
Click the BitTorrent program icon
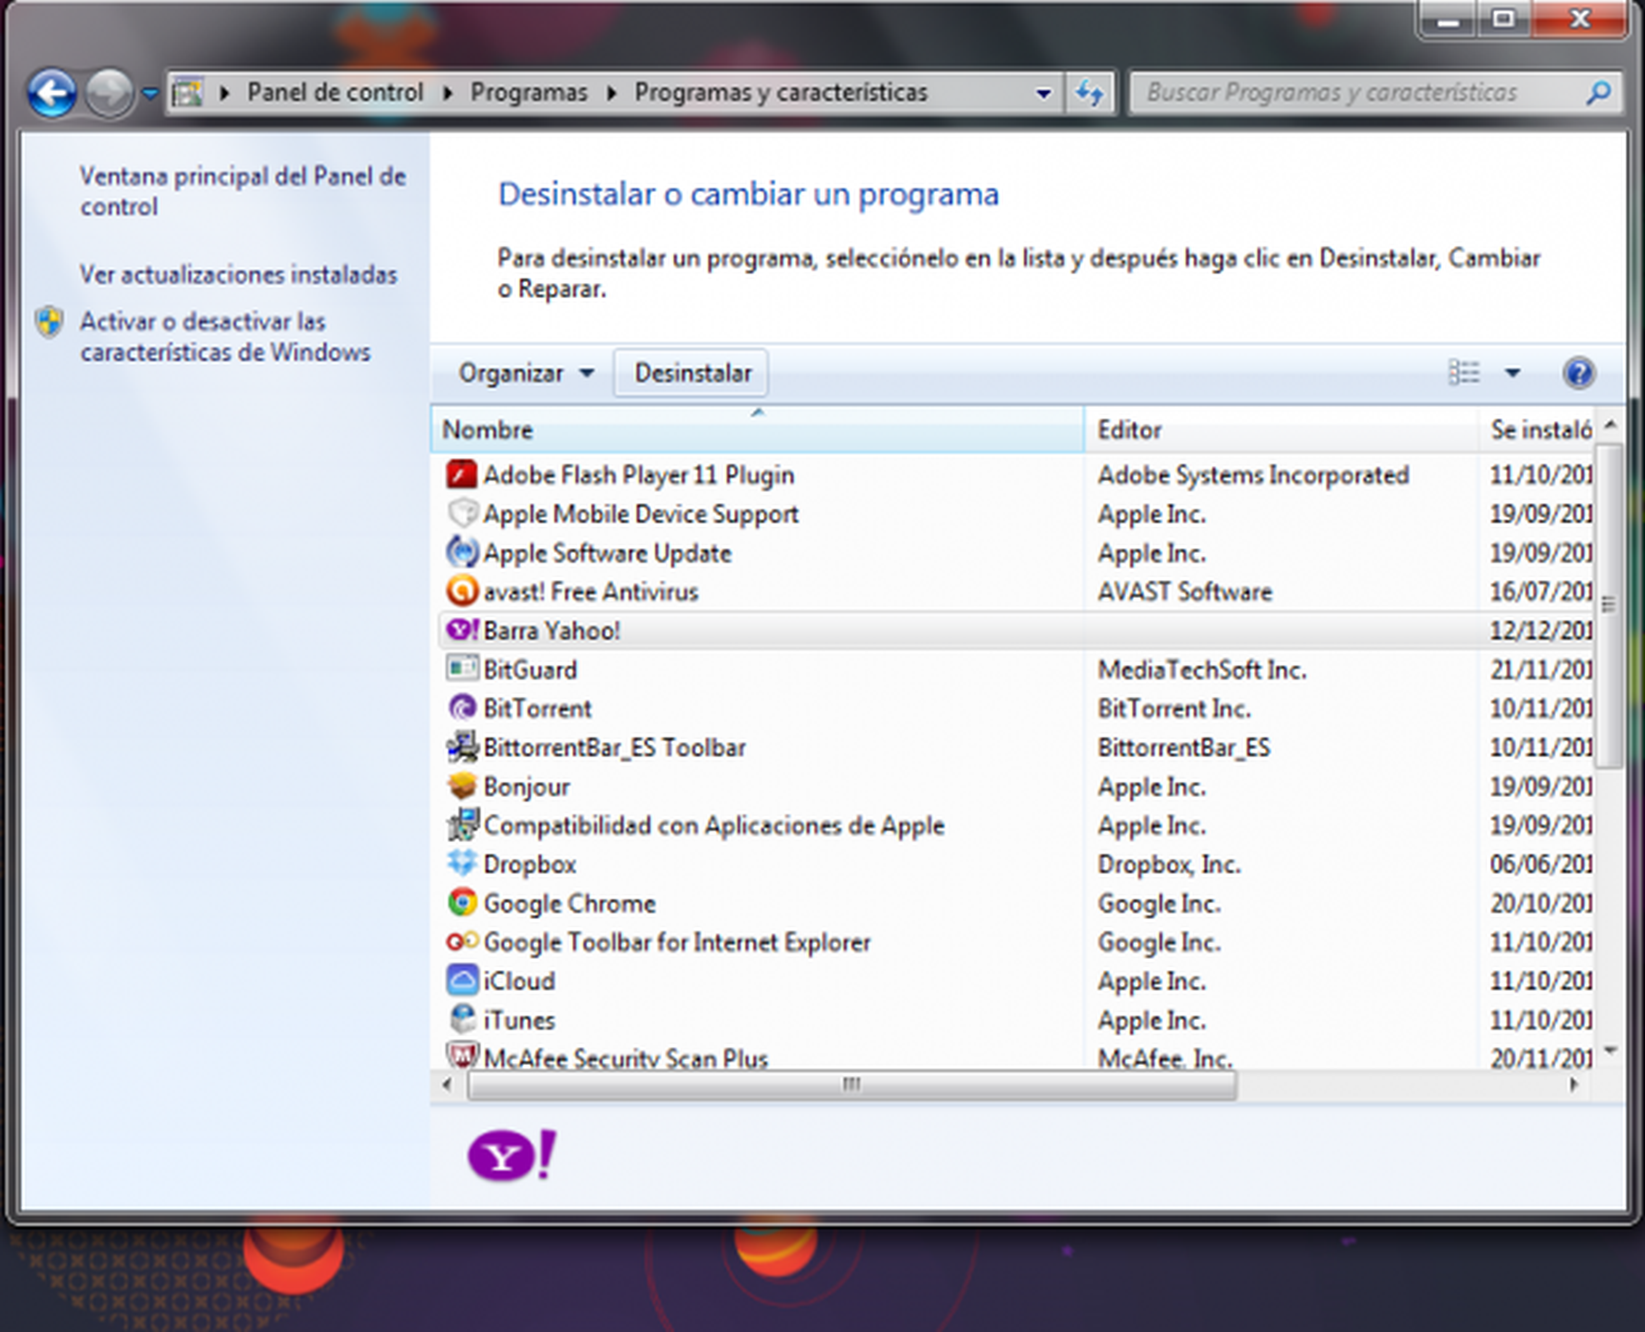[462, 708]
